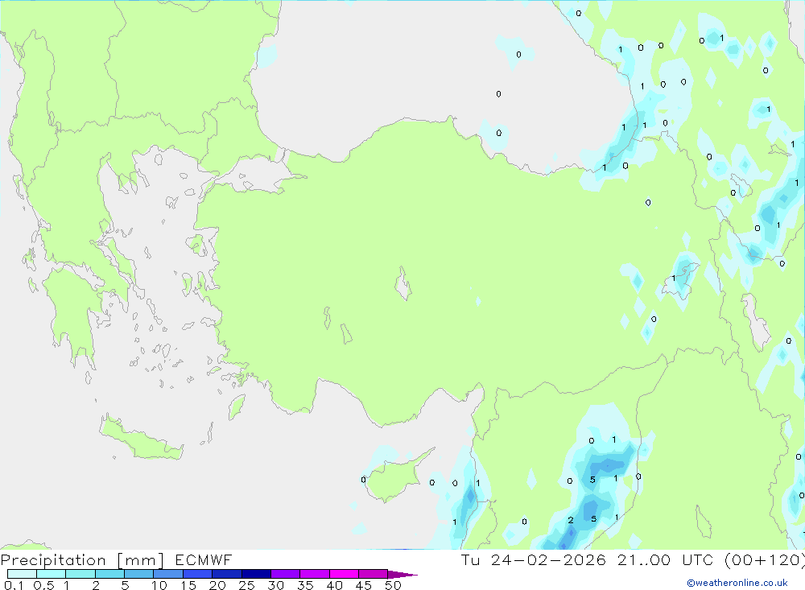Click the over-50 mm arrow tip of legend
The image size is (805, 590).
(402, 574)
